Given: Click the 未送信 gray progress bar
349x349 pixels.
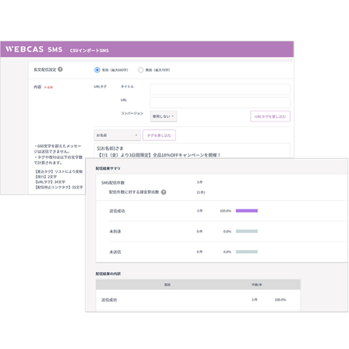Looking at the screenshot, I should click(247, 252).
